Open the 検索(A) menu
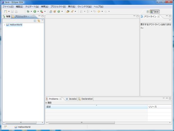 click(45, 7)
